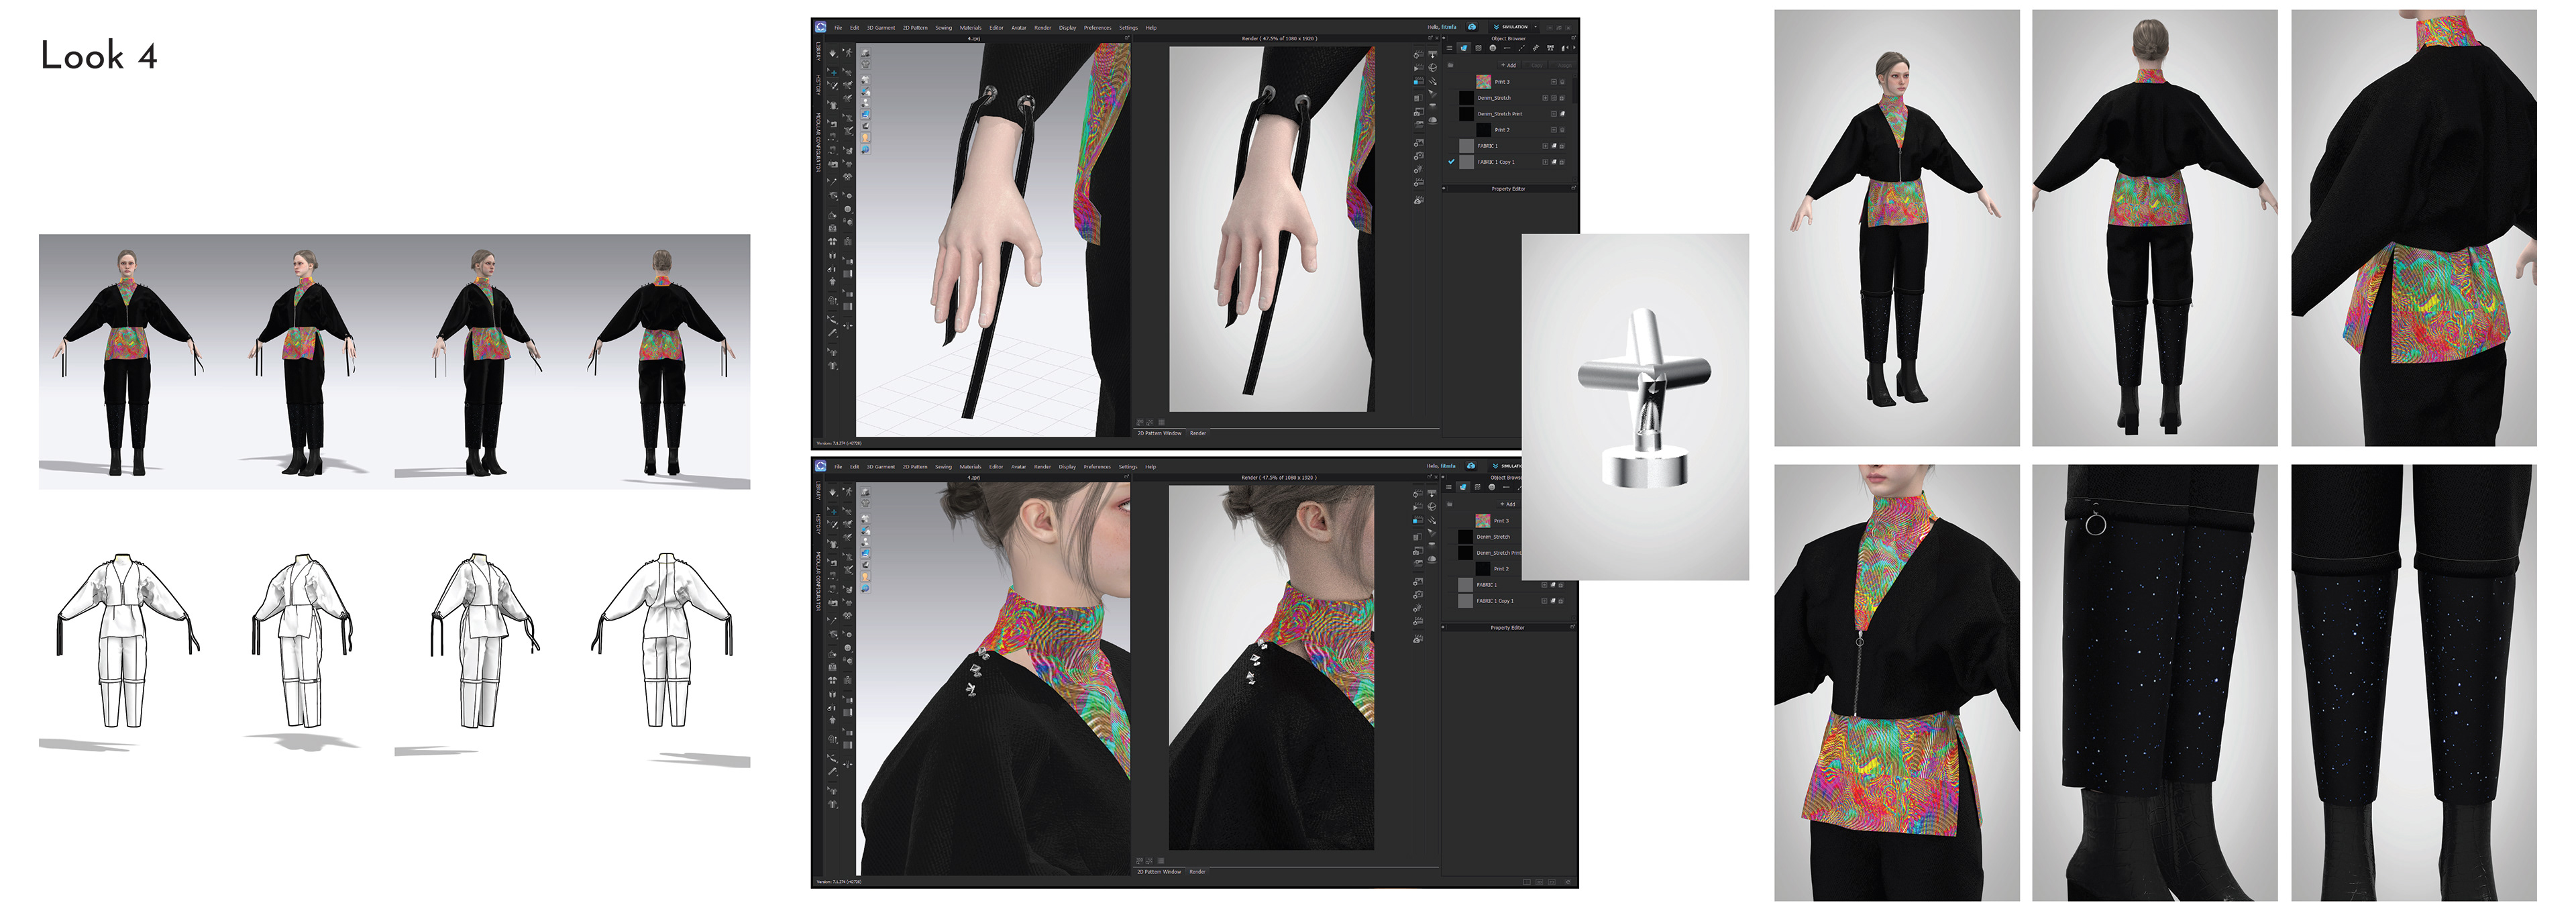Open Materials menu in upper CLO window

971,28
